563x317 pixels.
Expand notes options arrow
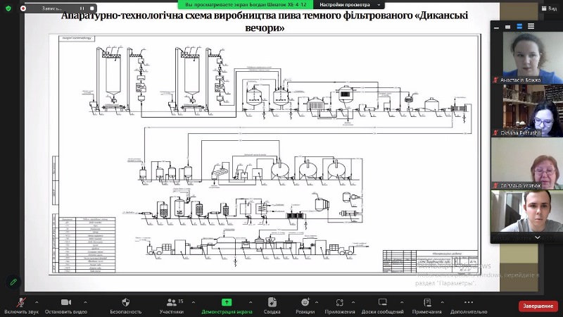443,302
